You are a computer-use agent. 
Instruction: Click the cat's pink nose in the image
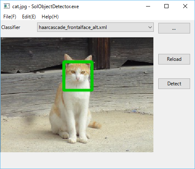tap(78, 79)
